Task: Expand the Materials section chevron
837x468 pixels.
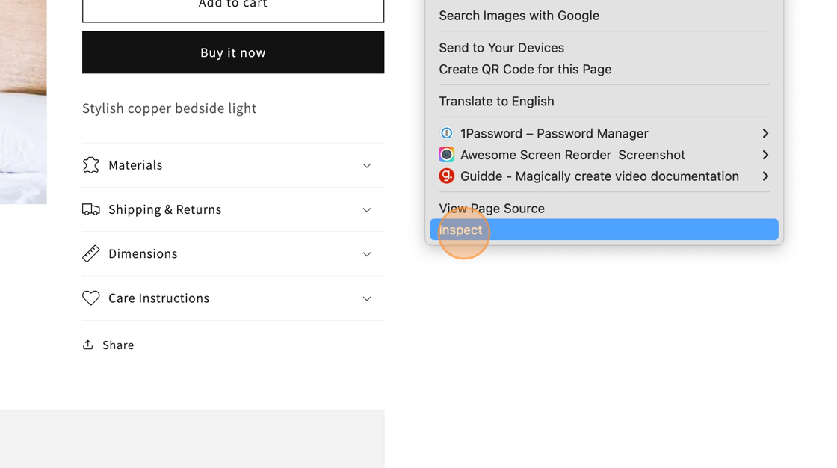Action: pyautogui.click(x=367, y=166)
